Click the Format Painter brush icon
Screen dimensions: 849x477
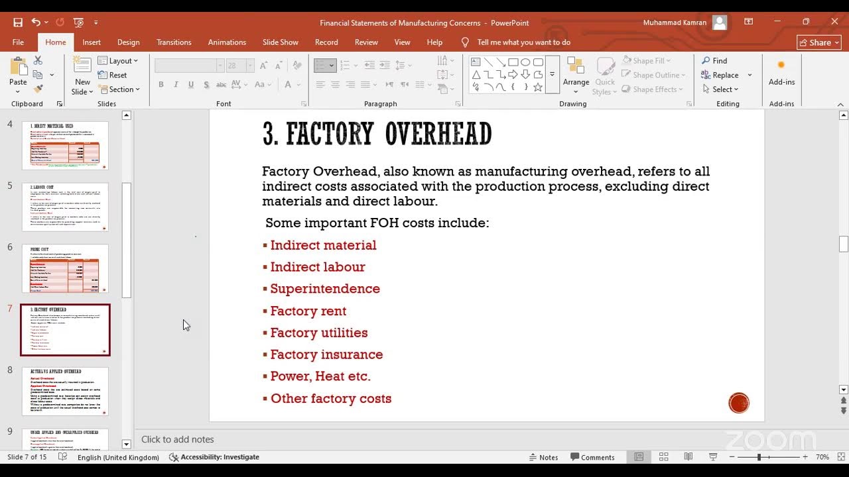click(38, 89)
